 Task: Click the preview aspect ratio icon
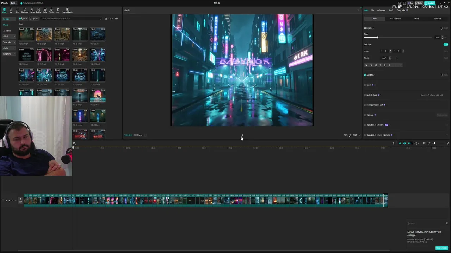click(355, 135)
